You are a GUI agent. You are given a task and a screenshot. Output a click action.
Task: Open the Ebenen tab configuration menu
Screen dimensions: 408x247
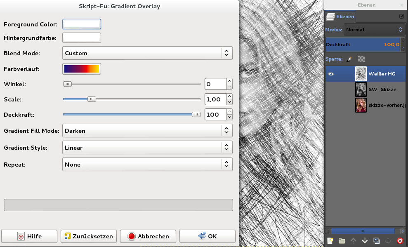click(x=401, y=16)
